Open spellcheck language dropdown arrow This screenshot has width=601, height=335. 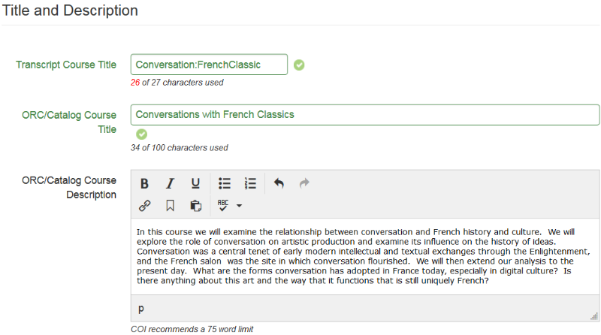239,205
